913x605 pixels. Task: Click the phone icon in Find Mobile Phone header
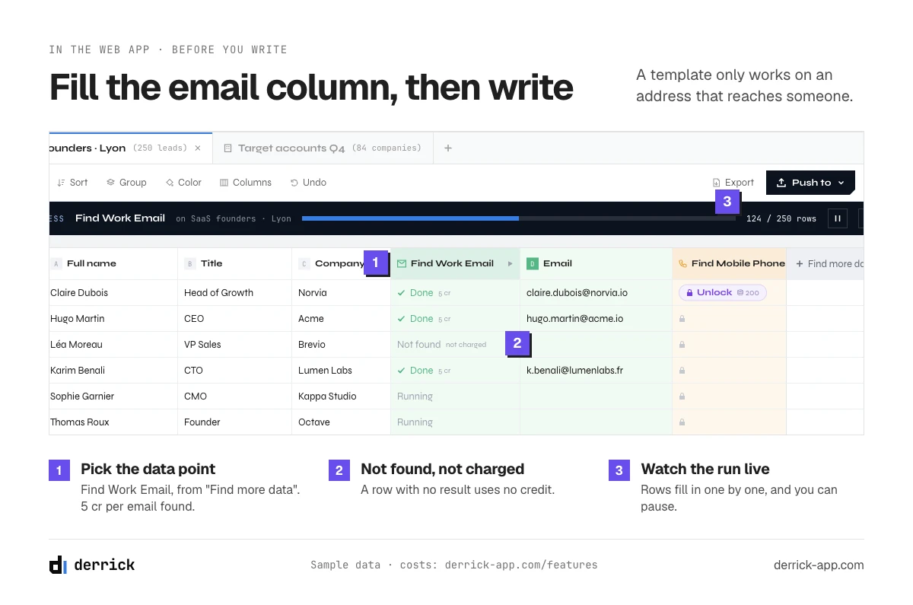tap(682, 264)
